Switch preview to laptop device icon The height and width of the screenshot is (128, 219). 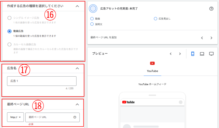202,54
